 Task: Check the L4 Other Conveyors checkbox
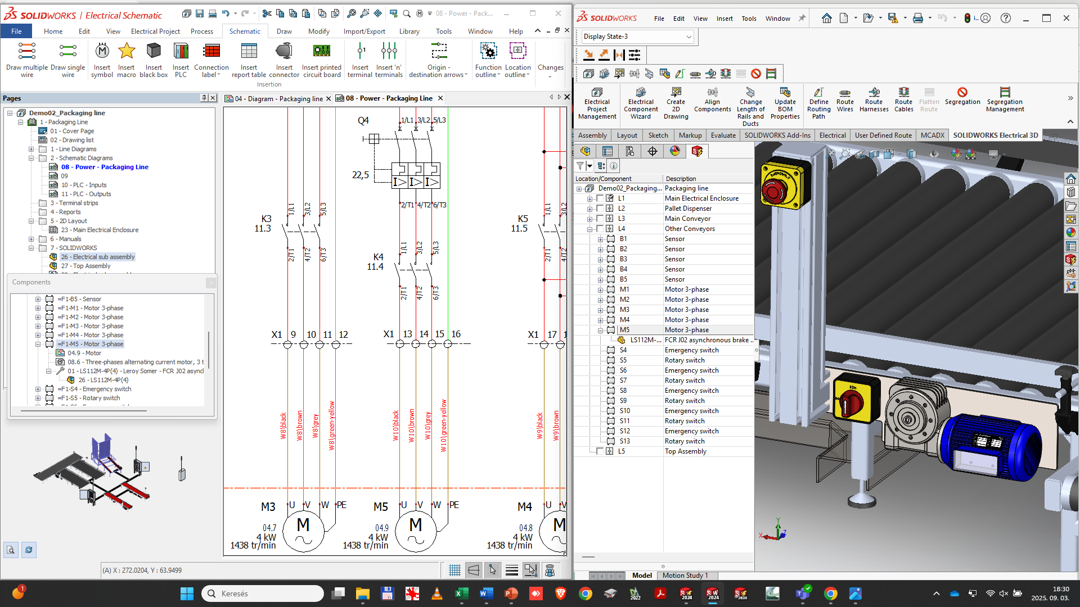(x=600, y=229)
